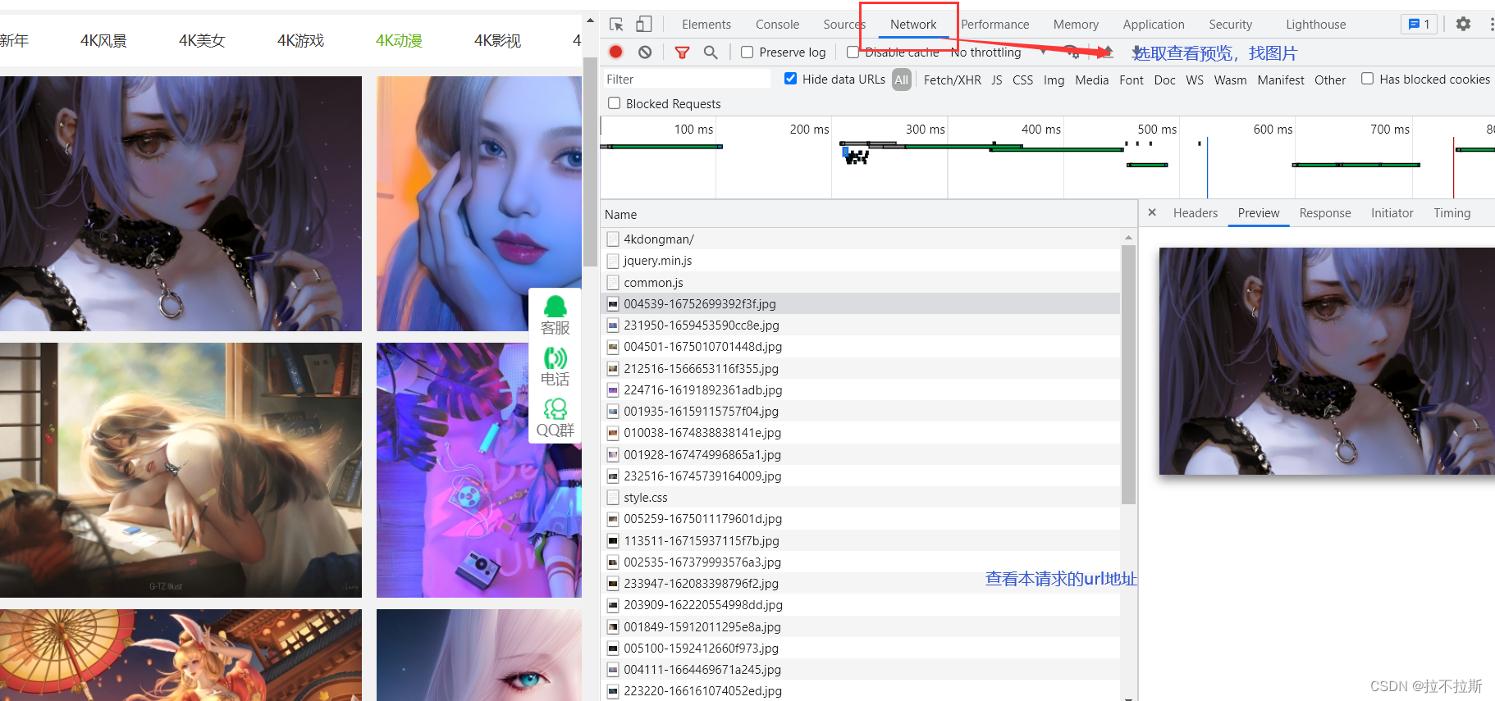Switch to the Elements panel
The image size is (1495, 701).
pos(706,25)
